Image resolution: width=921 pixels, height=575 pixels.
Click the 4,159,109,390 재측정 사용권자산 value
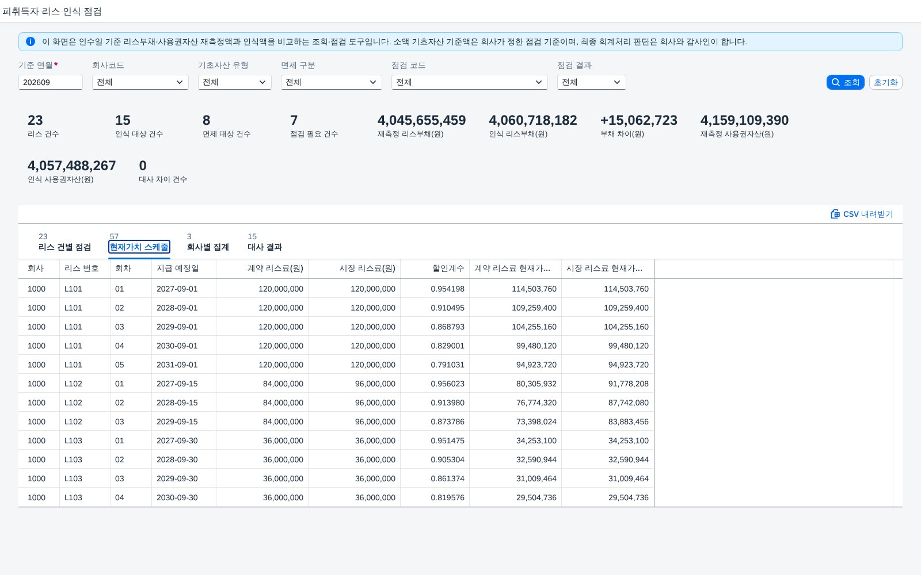744,120
